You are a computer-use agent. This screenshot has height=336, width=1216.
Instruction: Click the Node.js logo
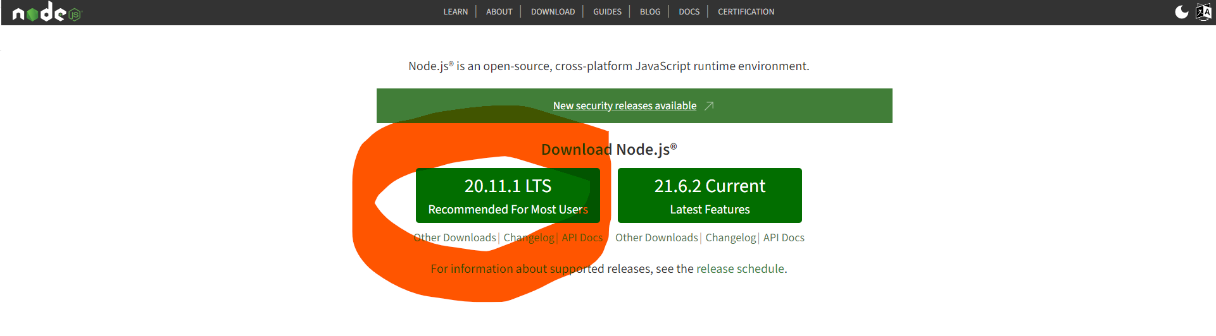pyautogui.click(x=46, y=13)
